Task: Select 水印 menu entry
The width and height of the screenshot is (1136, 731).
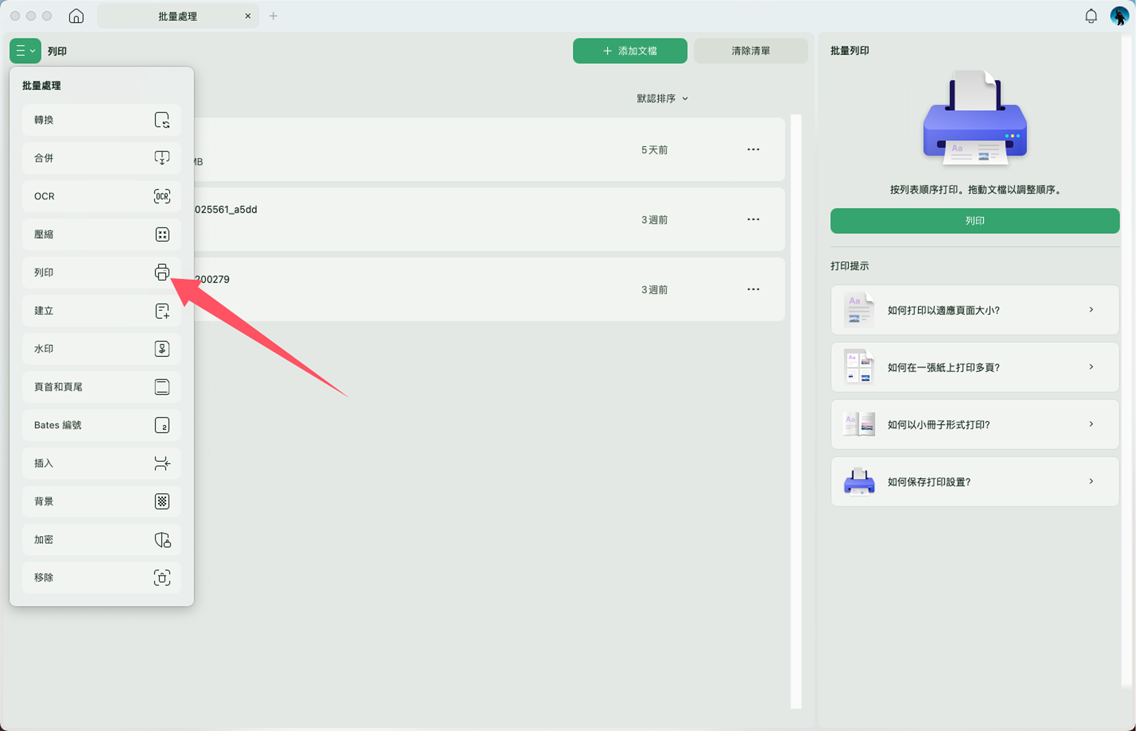Action: pos(102,349)
